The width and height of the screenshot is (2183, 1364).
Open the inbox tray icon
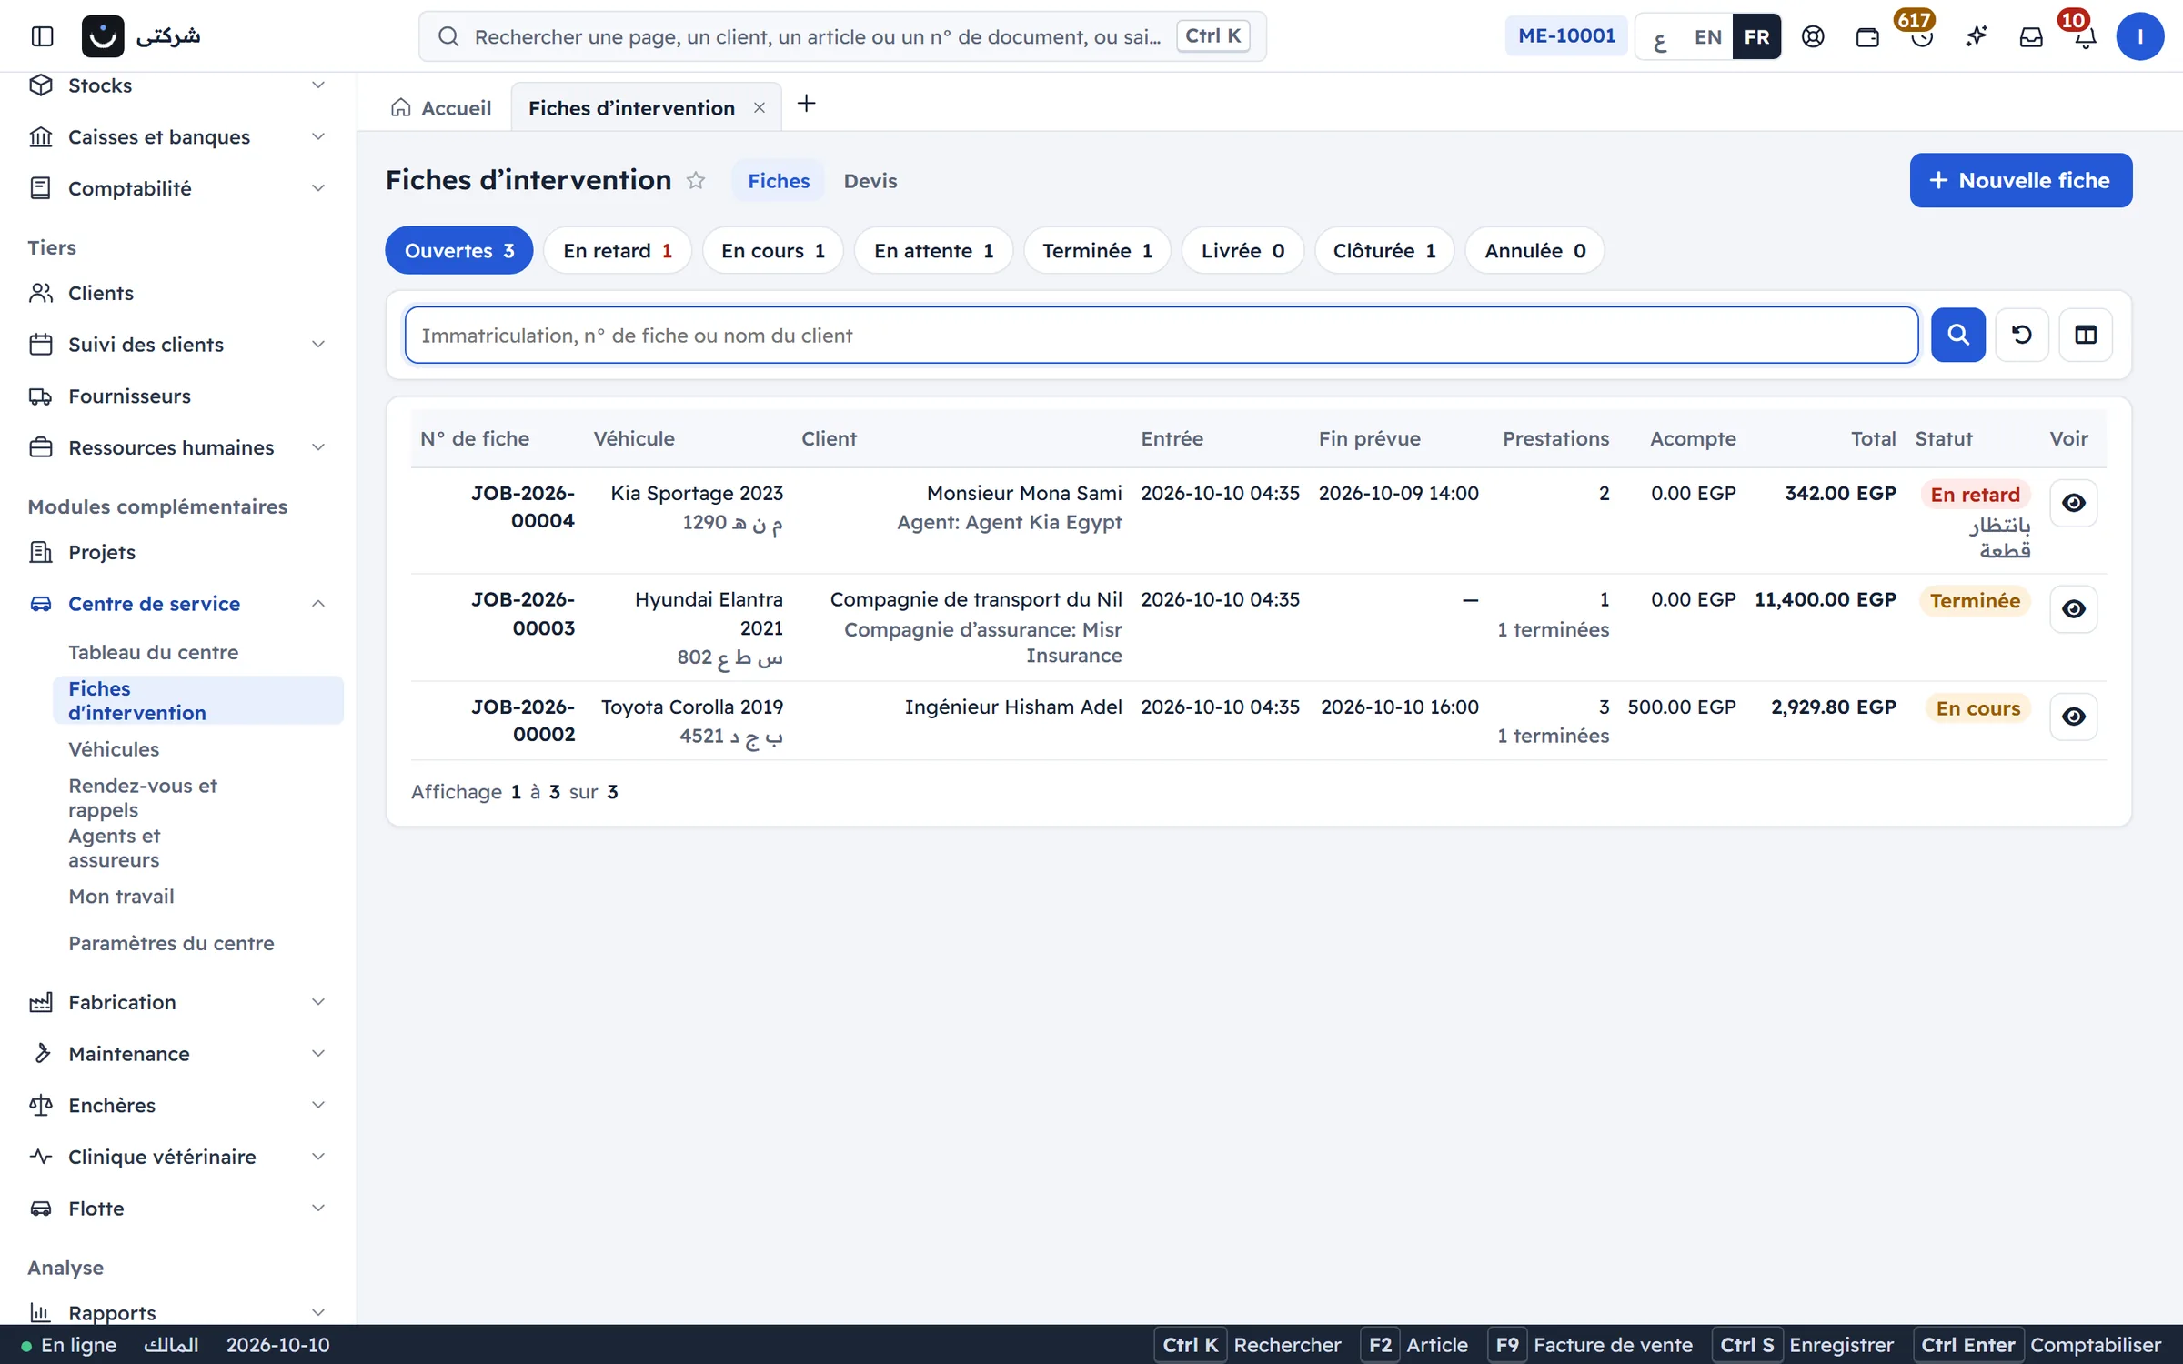coord(2031,36)
